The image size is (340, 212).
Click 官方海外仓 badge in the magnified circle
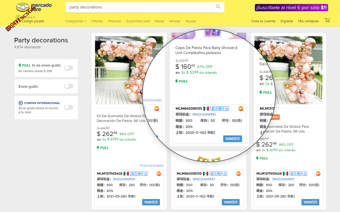point(219,109)
